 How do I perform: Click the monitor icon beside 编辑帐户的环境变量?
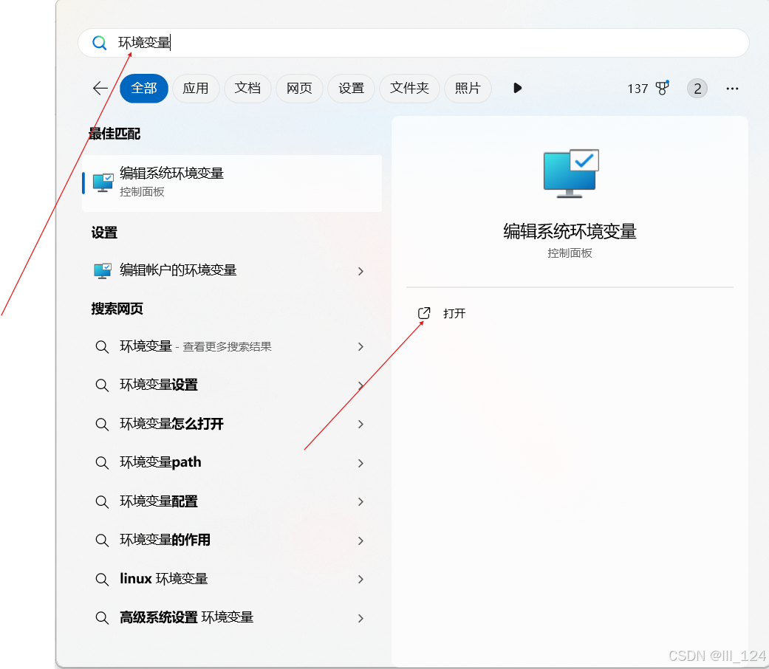102,270
